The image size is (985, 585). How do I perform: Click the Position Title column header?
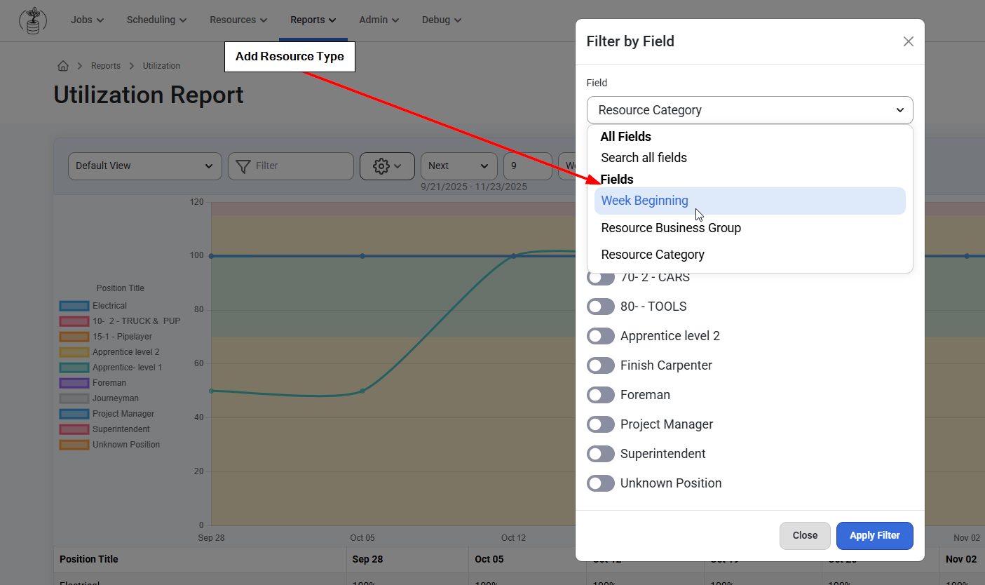tap(200, 559)
